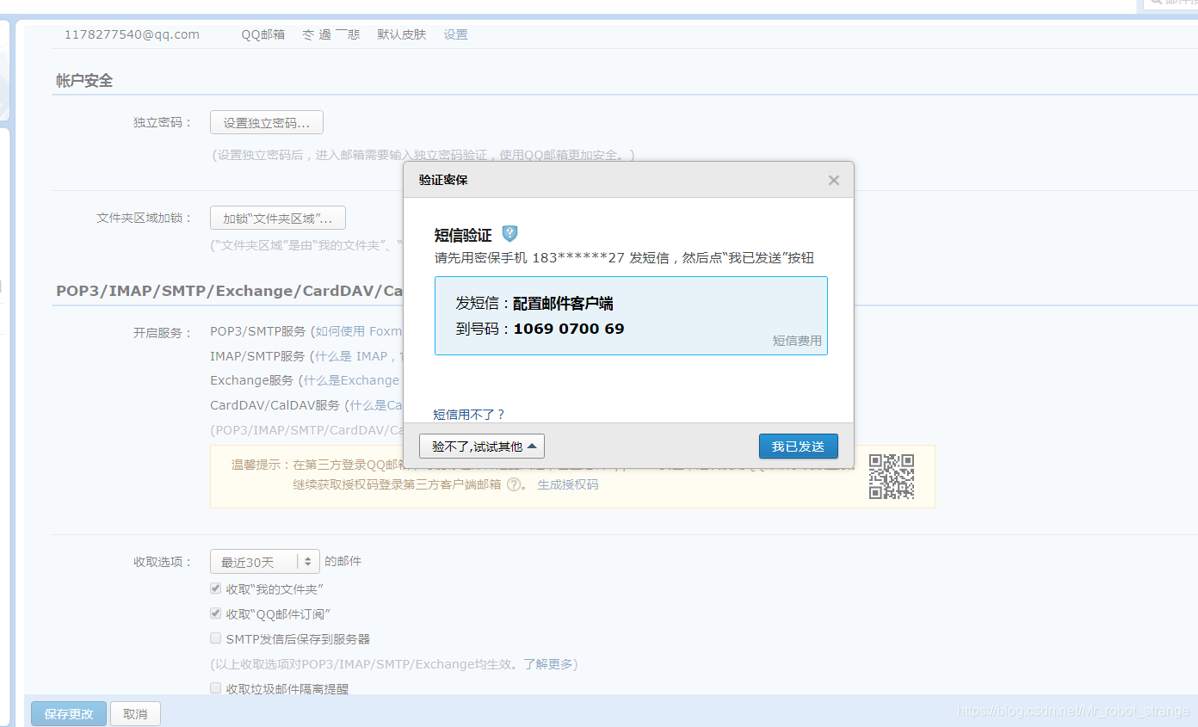This screenshot has height=727, width=1198.
Task: Click the 我已发送 button
Action: point(798,447)
